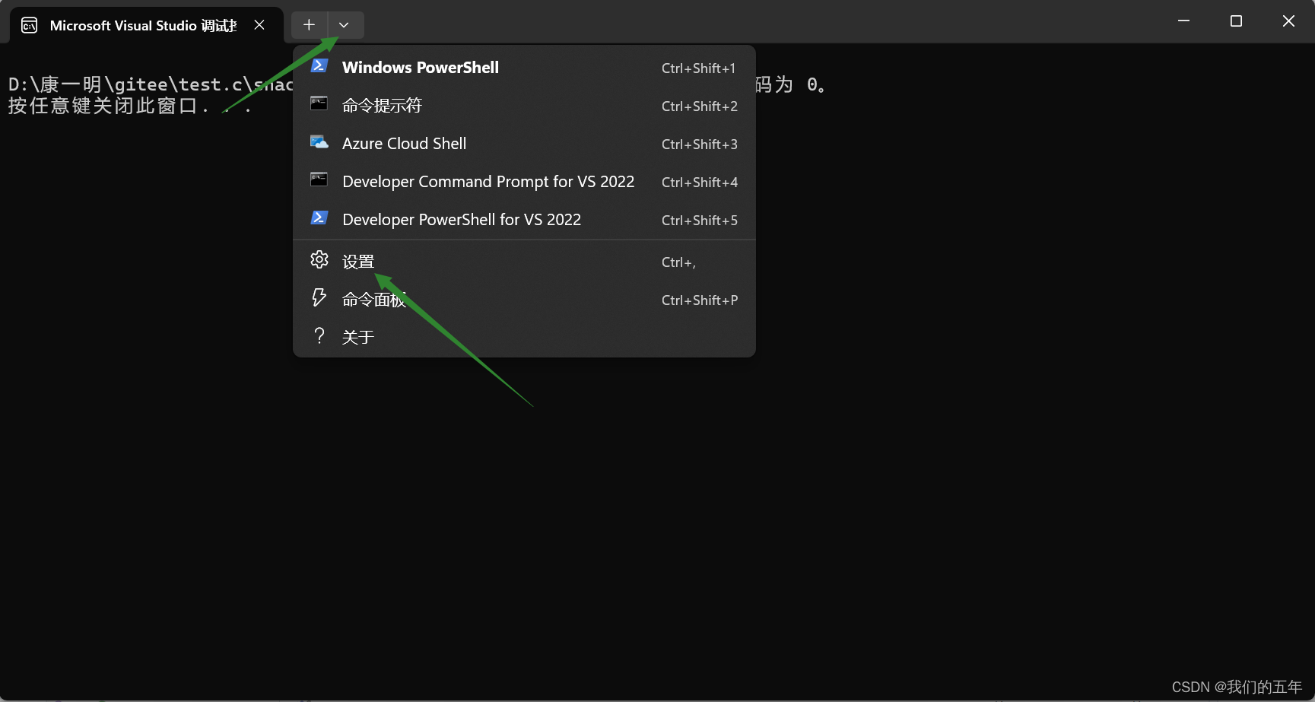Click the command palette lightning icon

[x=319, y=297]
